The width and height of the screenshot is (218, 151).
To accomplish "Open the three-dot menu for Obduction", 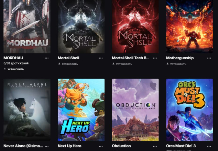I will click(x=155, y=146).
